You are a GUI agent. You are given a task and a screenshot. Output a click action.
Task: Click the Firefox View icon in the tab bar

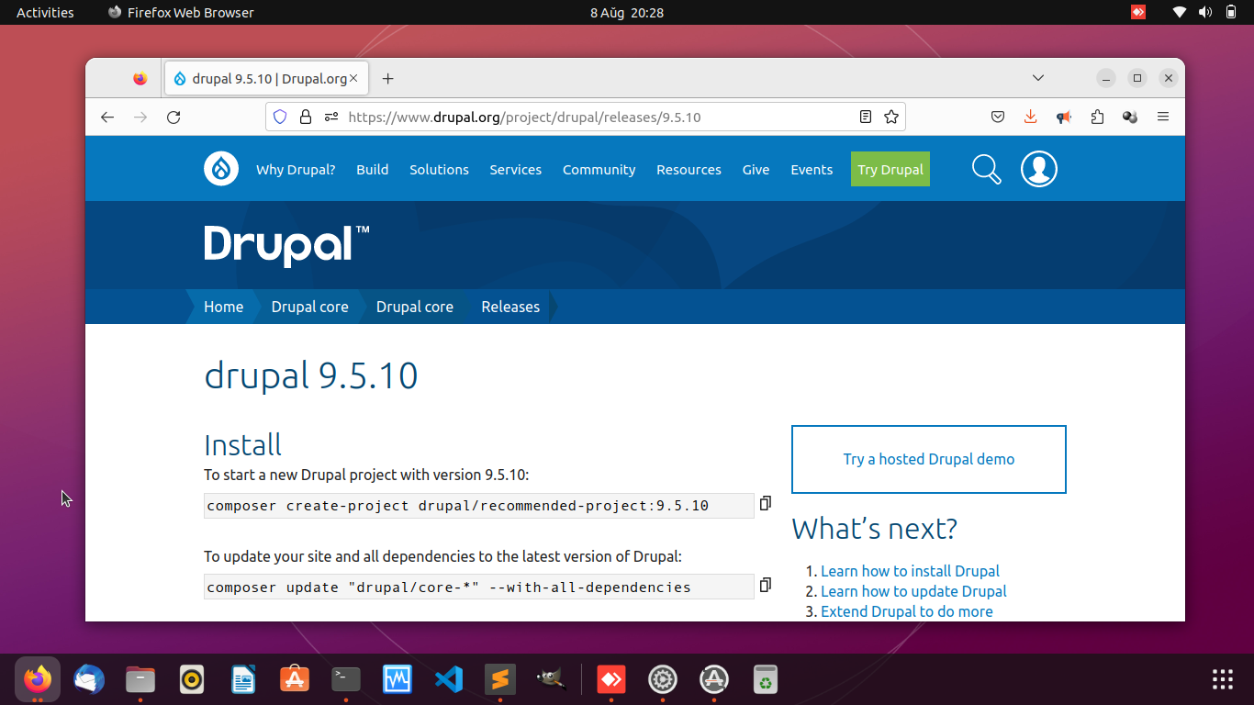click(x=140, y=79)
